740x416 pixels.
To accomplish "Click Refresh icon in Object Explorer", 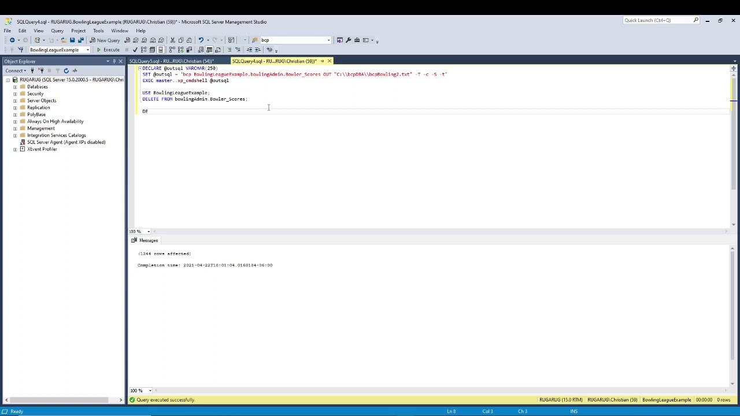I will 66,70.
